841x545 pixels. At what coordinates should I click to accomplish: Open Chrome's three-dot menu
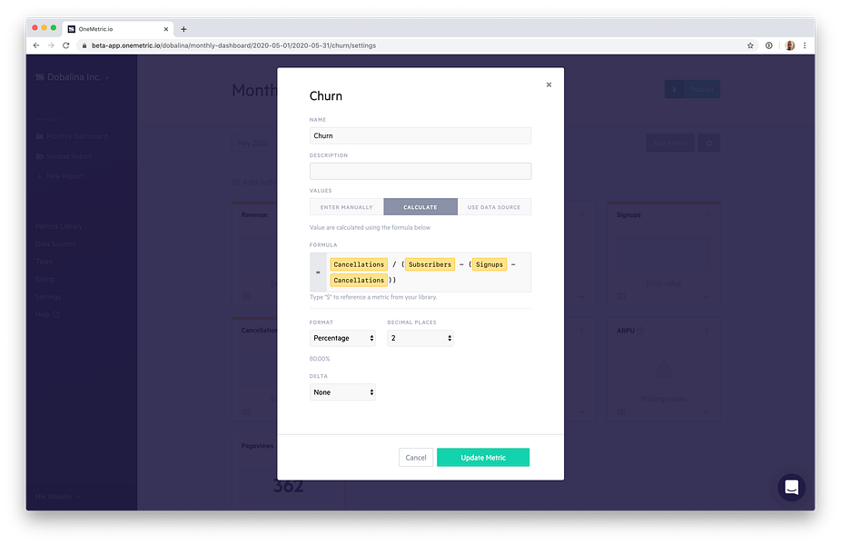click(805, 45)
